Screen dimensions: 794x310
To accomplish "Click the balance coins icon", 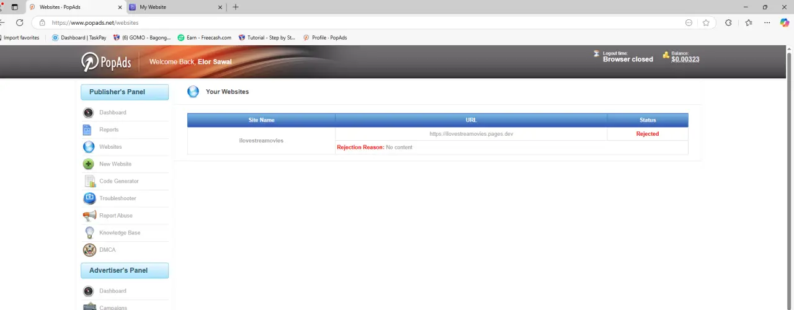I will [666, 55].
